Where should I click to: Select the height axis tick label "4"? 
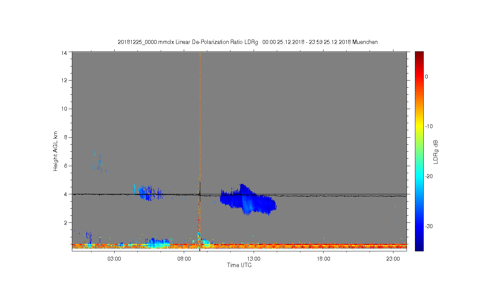tap(66, 194)
